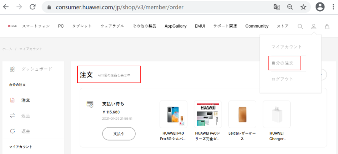338x154 pixels.
Task: Select マイアカウント in the account dropdown
Action: [287, 47]
